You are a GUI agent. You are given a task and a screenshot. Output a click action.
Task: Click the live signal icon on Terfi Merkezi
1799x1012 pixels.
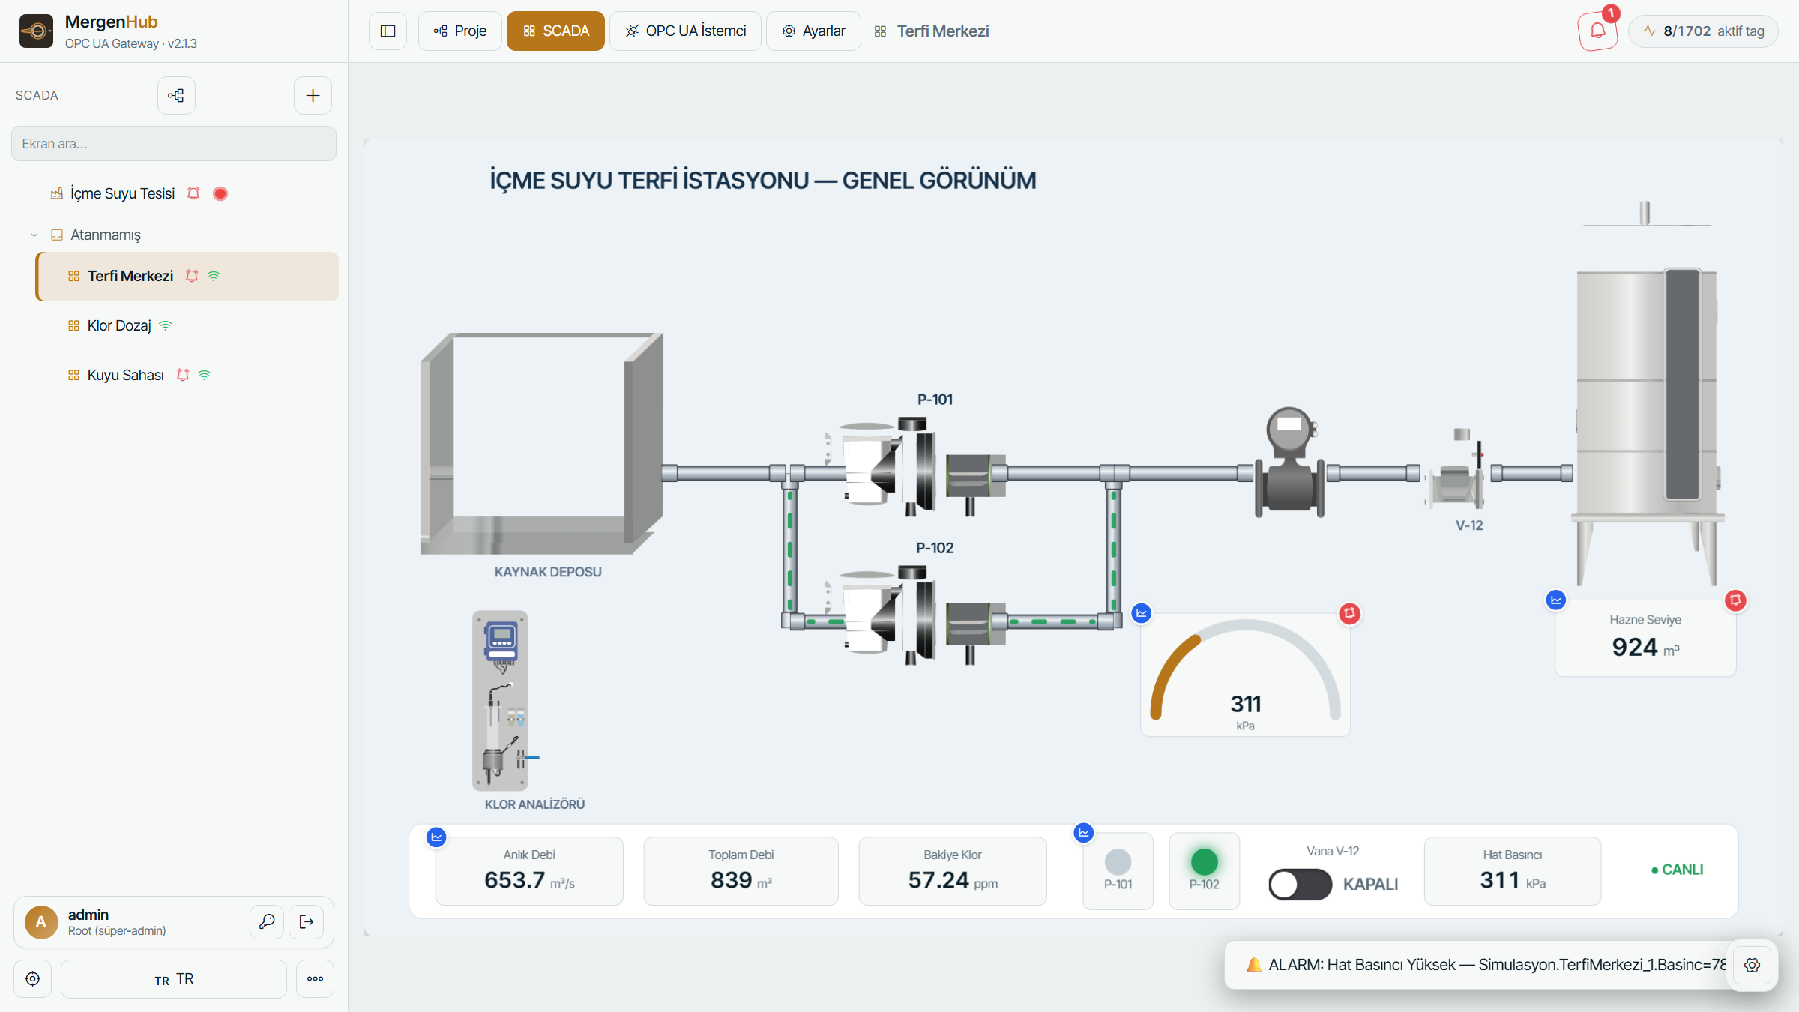(x=214, y=276)
